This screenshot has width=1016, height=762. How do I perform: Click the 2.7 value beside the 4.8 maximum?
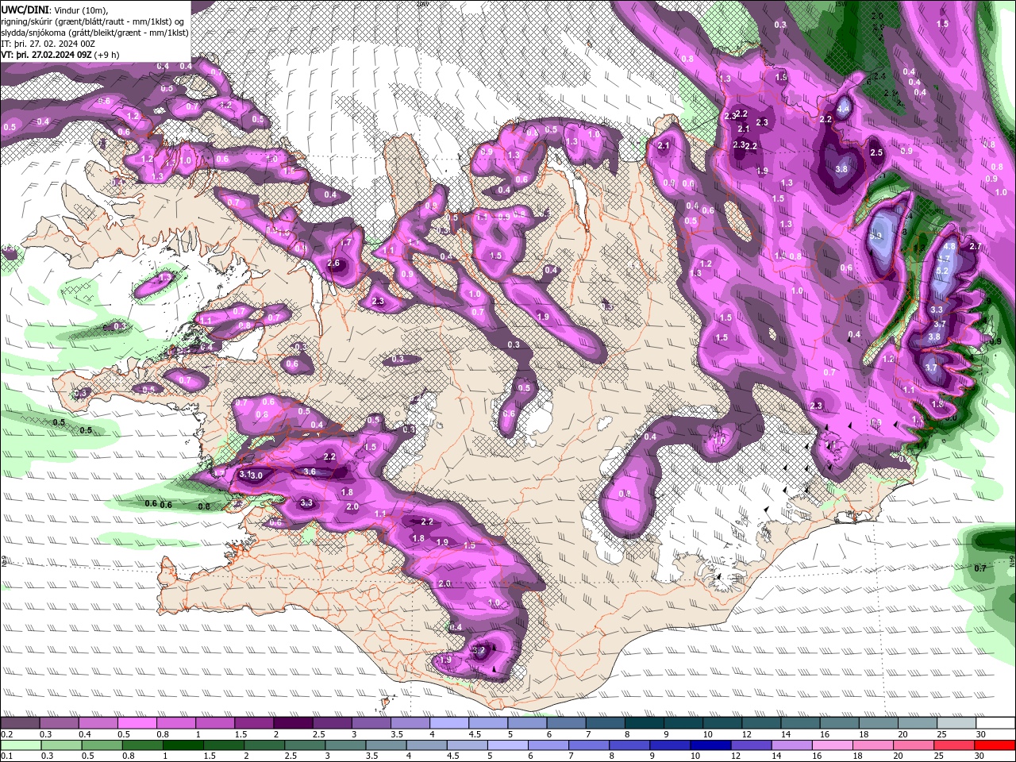click(x=976, y=247)
